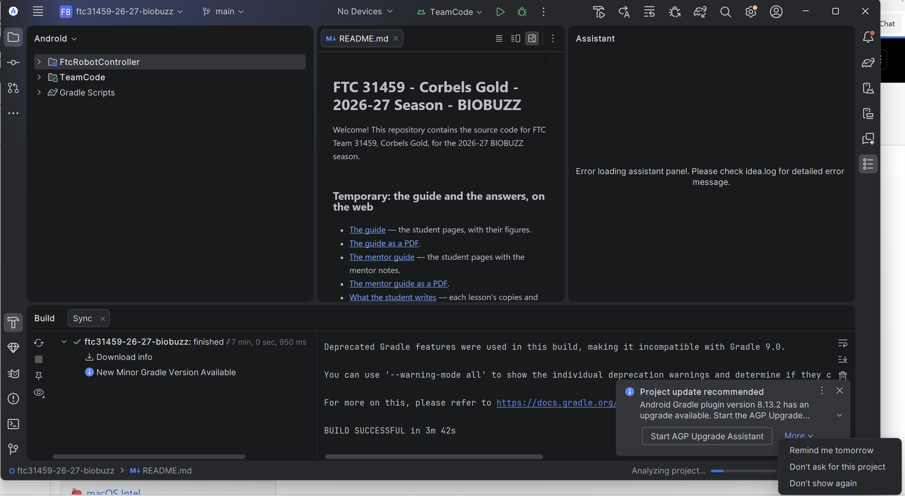Click Start AGP Upgrade Assistant button
This screenshot has height=496, width=905.
[707, 436]
